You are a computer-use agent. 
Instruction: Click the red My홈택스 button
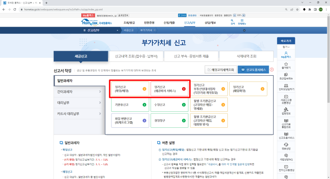(x=88, y=16)
